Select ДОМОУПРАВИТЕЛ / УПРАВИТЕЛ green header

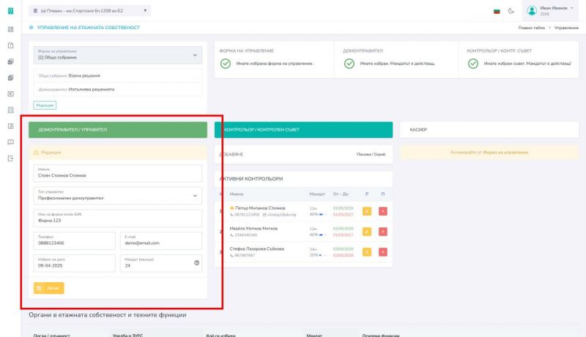click(118, 129)
